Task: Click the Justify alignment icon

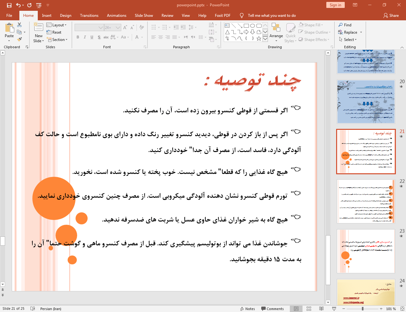Action: pos(175,37)
